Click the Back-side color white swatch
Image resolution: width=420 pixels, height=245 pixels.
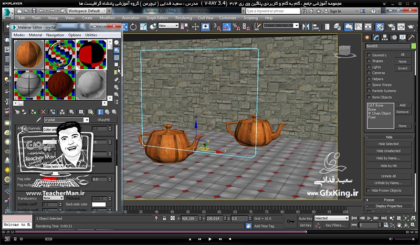[x=99, y=204]
